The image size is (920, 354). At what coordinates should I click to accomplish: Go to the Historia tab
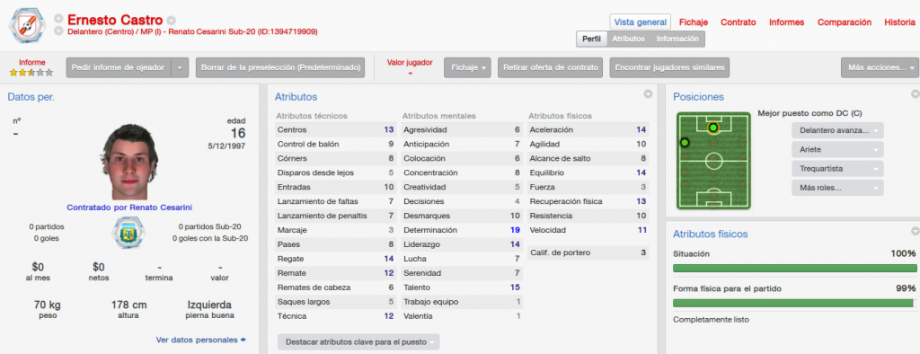point(899,22)
